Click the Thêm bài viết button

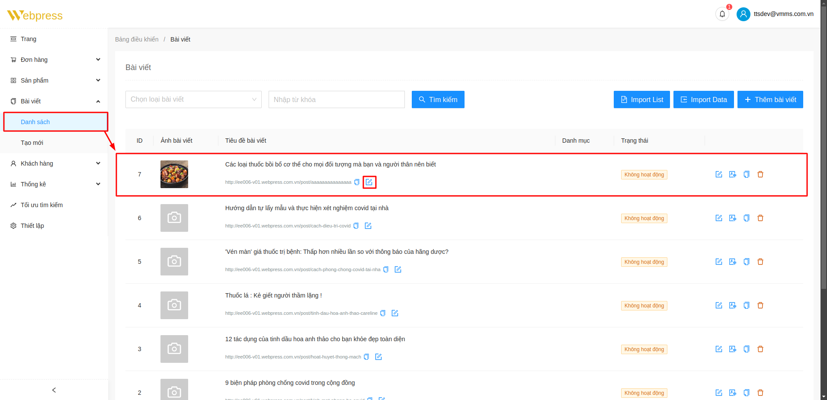[770, 99]
